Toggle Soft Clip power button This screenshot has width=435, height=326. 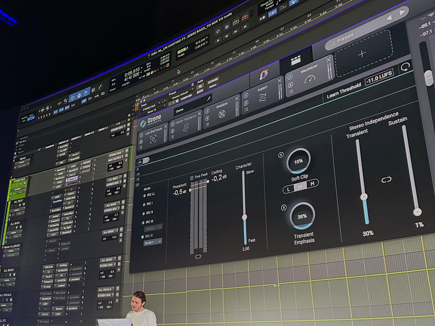[x=281, y=155]
